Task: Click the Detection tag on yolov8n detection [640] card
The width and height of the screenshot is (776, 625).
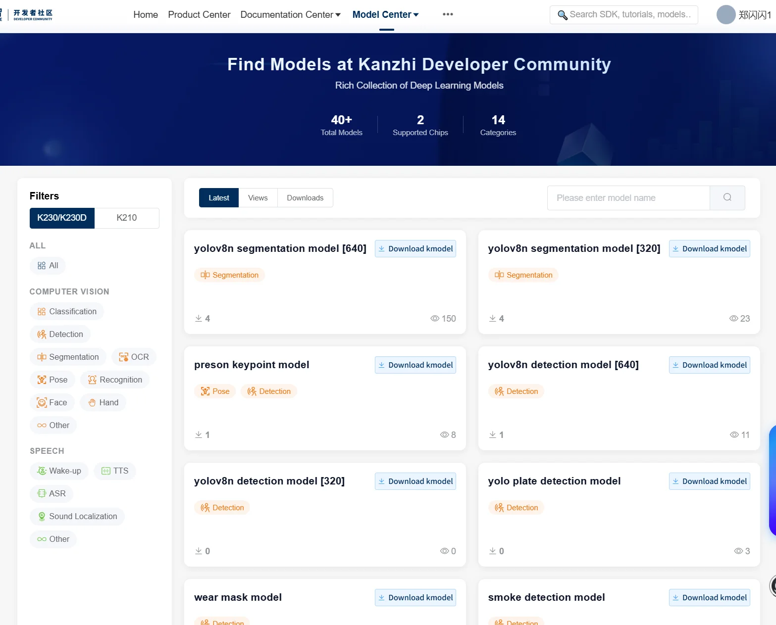Action: pos(516,391)
